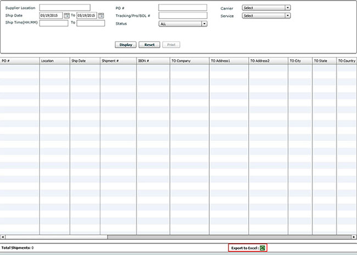Sort by the Location column header
Screen dimensions: 357x255
(54, 61)
